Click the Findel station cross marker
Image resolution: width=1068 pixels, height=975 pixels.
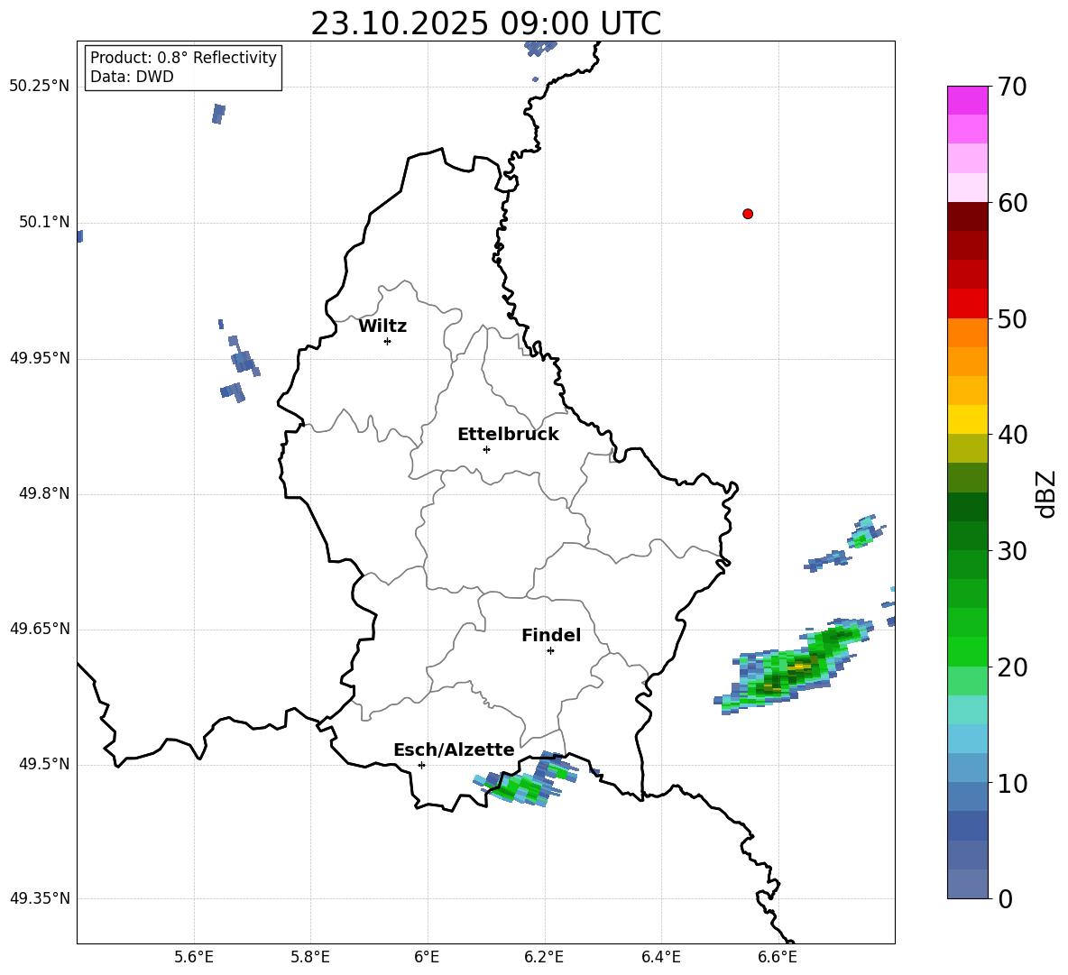coord(550,651)
